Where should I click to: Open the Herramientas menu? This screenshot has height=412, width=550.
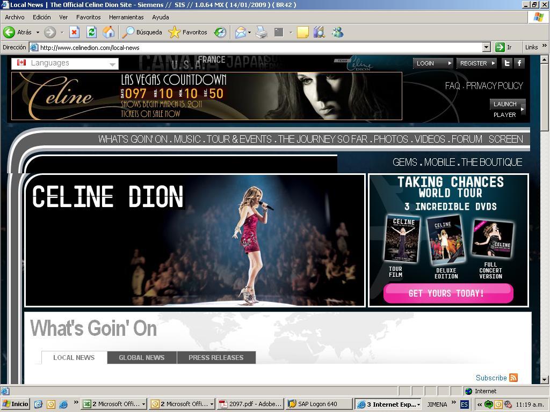point(126,17)
